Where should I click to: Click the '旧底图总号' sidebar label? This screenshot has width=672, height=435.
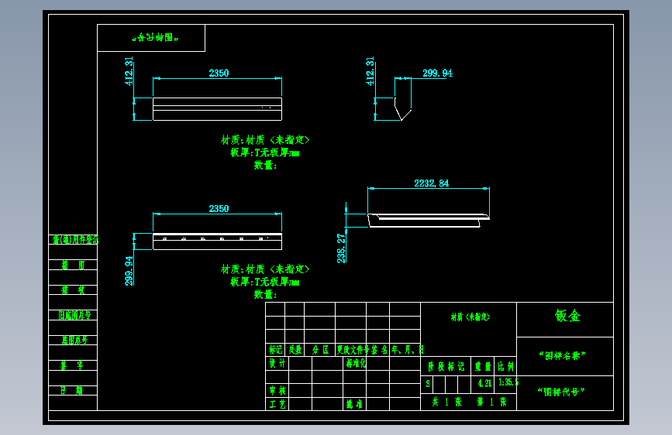click(x=75, y=315)
